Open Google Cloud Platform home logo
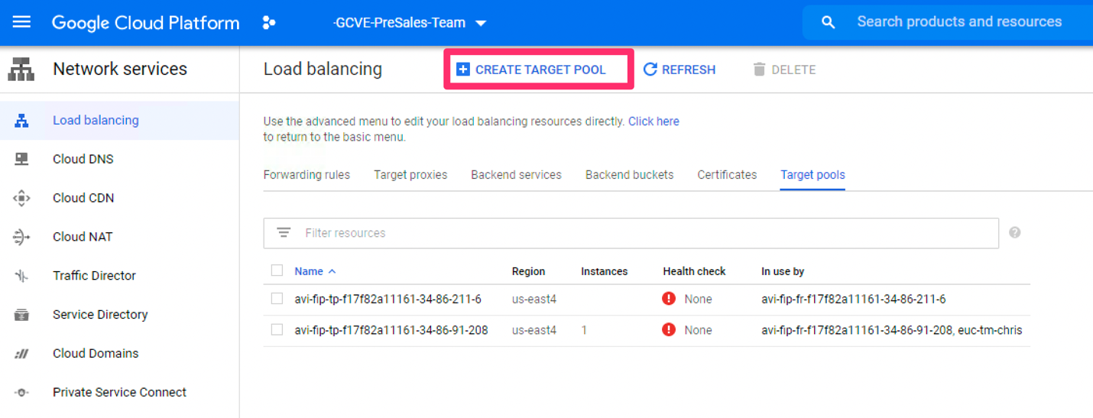The image size is (1093, 418). pyautogui.click(x=145, y=23)
